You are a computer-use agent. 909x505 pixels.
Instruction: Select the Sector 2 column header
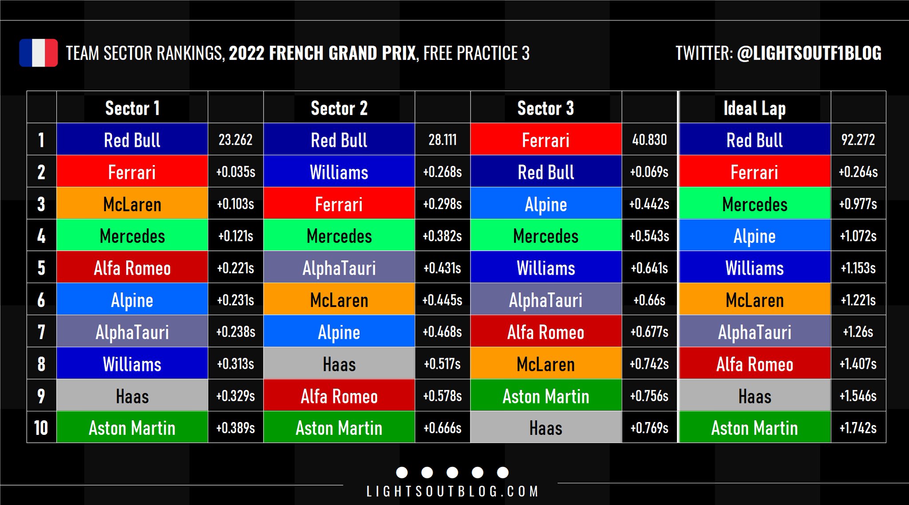click(x=339, y=108)
